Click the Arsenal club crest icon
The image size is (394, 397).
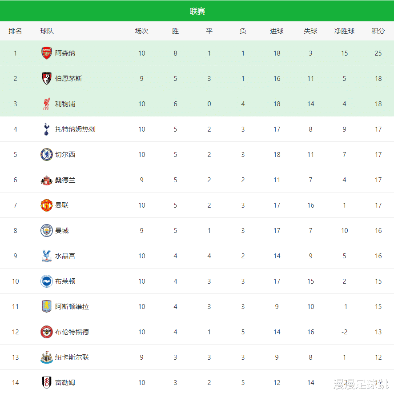pos(47,53)
